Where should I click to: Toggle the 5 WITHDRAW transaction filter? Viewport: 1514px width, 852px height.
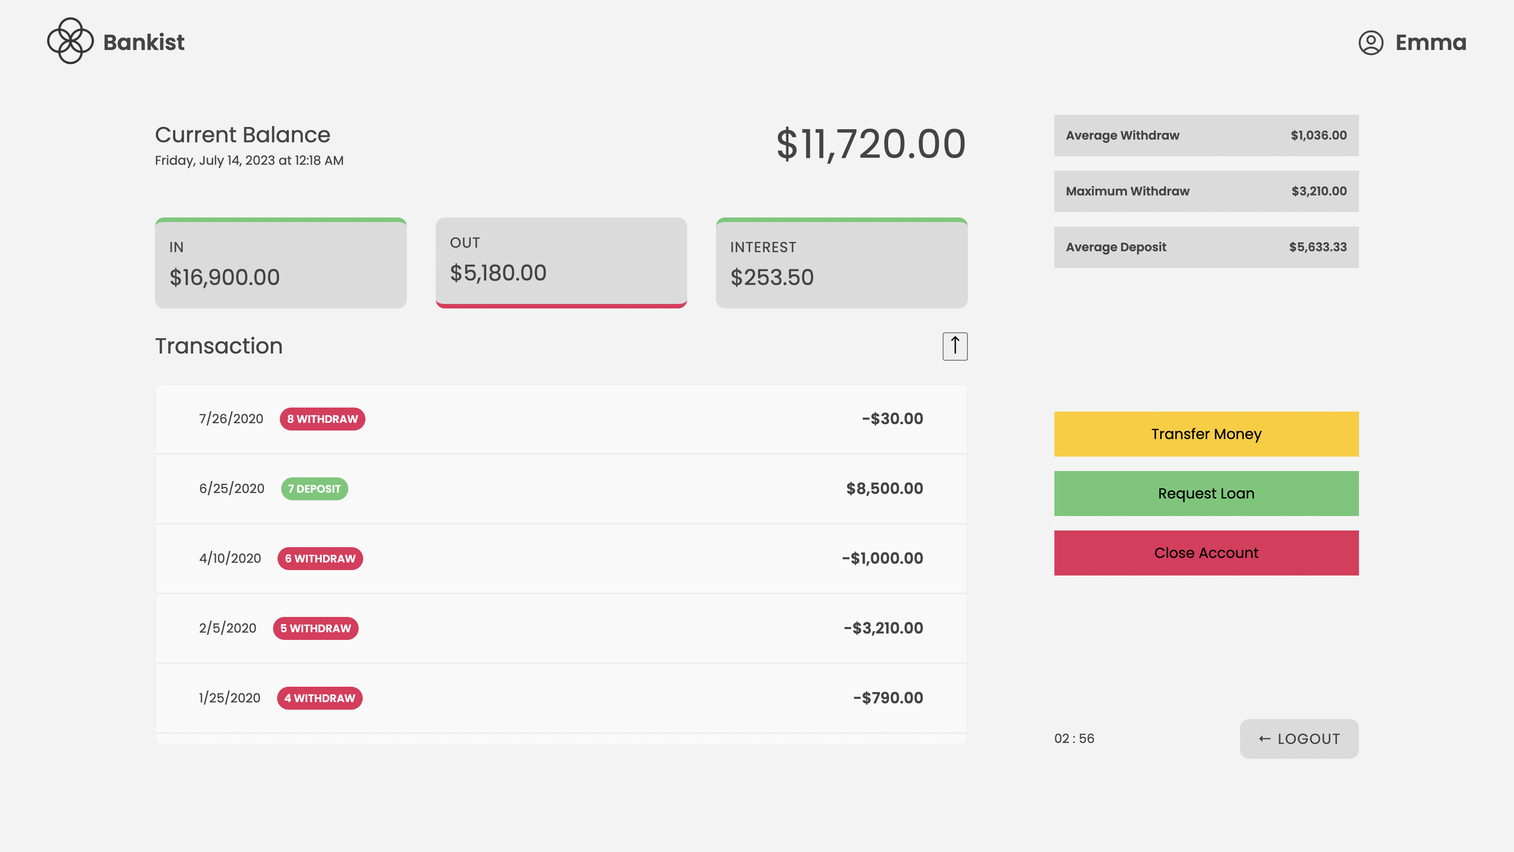pos(315,628)
